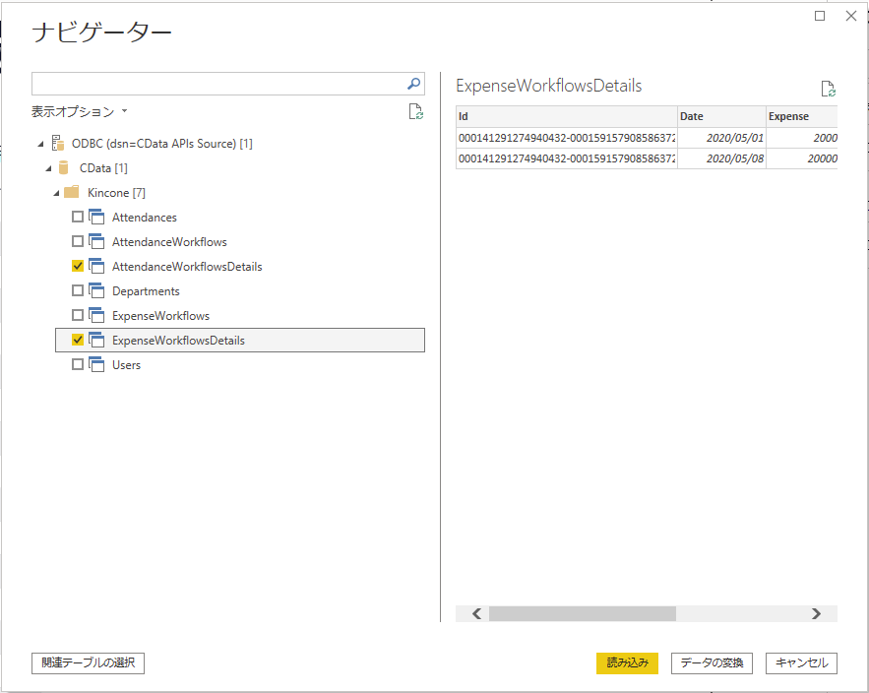Collapse the CData tree node
Image resolution: width=869 pixels, height=693 pixels.
click(x=49, y=168)
